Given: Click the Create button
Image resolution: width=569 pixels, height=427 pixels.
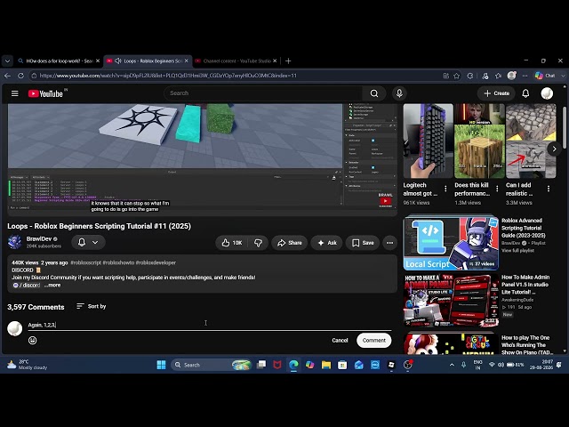Looking at the screenshot, I should click(x=496, y=93).
